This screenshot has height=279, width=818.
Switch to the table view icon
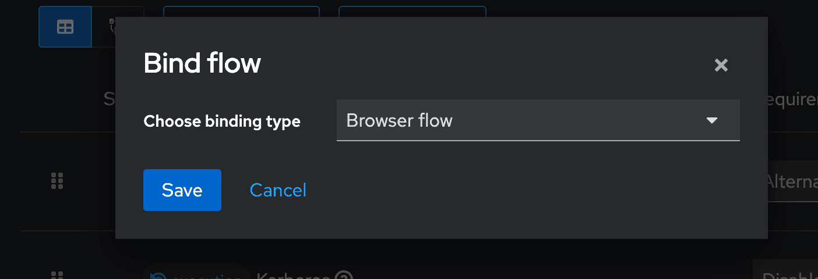point(65,27)
